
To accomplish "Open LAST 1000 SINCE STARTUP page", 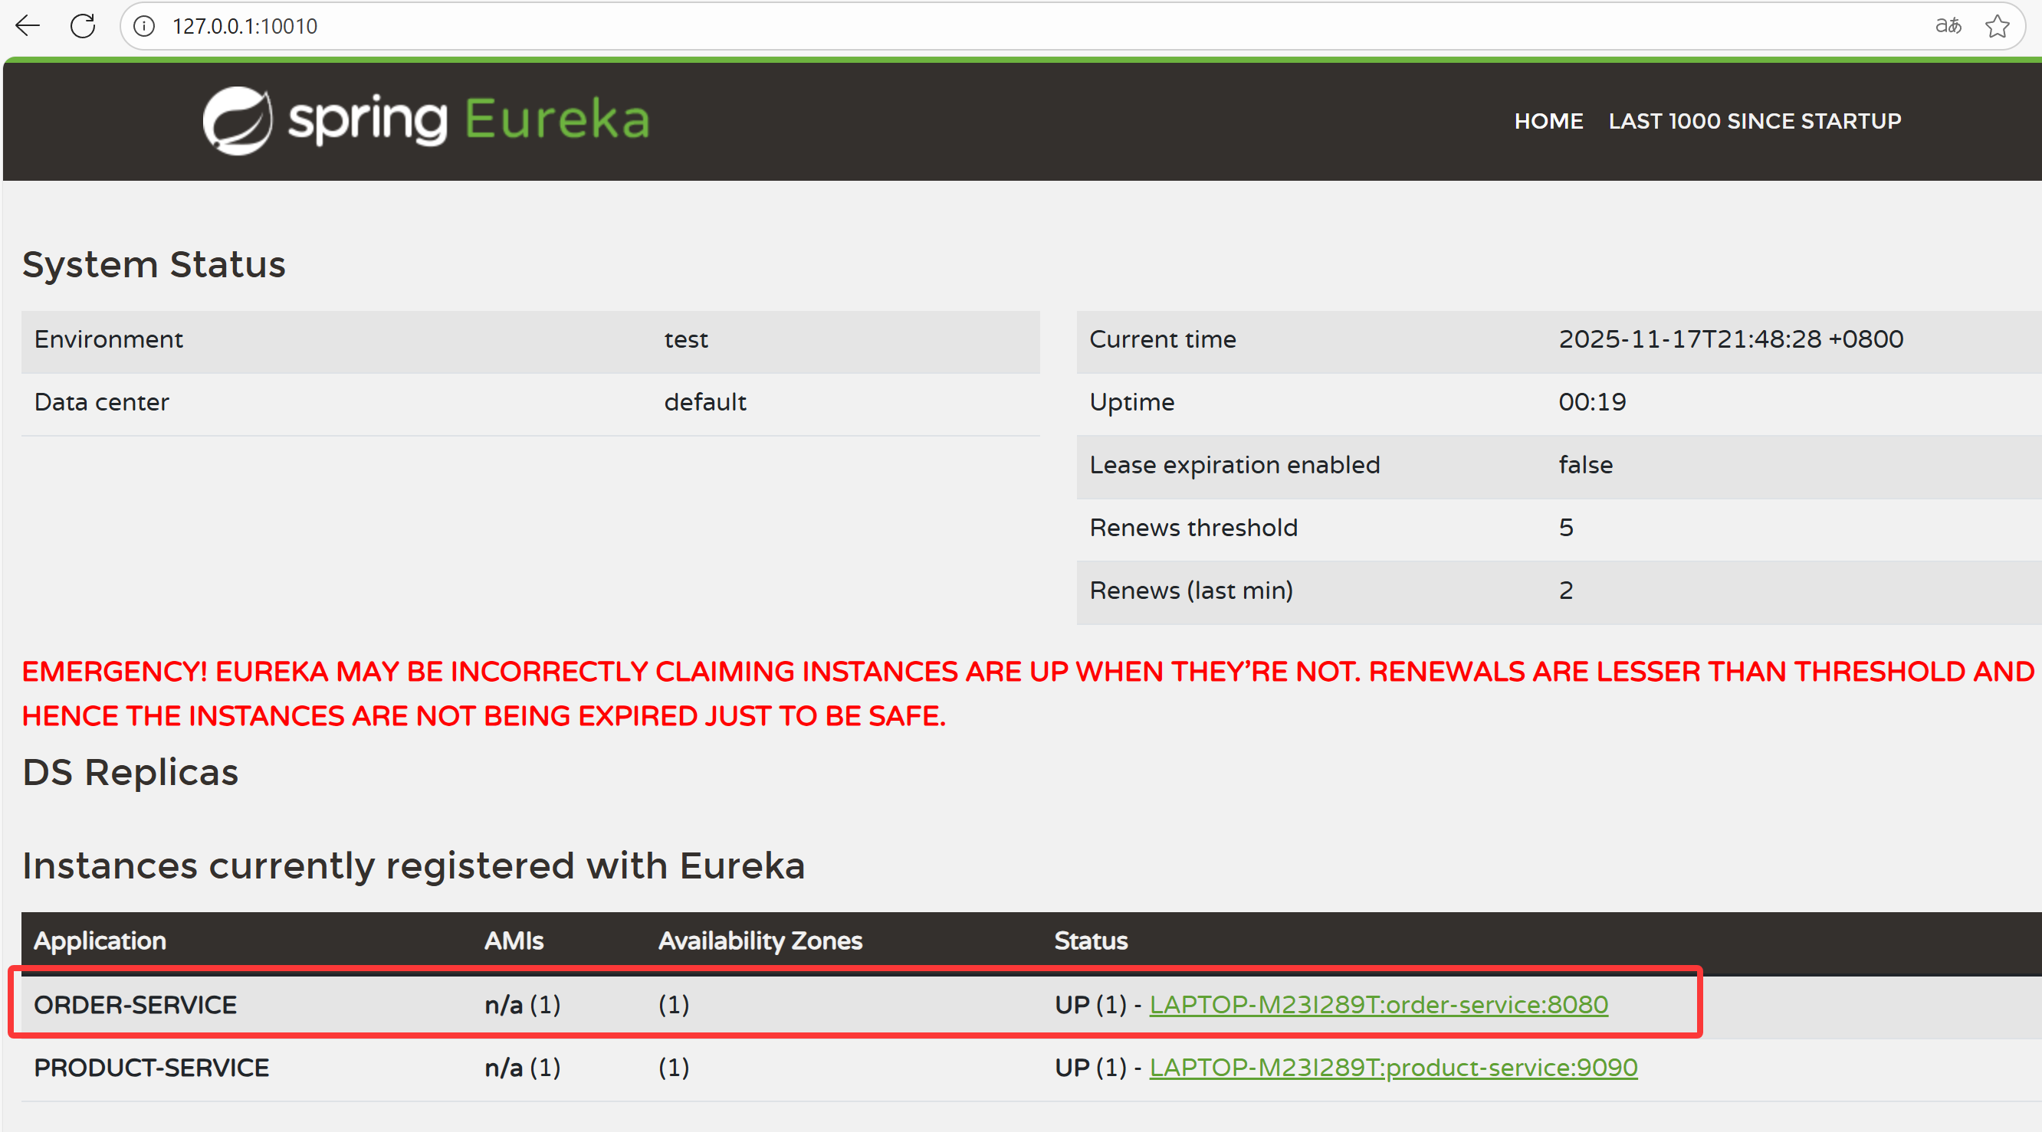I will point(1755,121).
